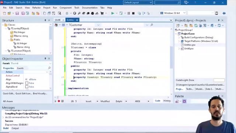This screenshot has height=133, width=236.
Task: Click the Open file toolbar icon
Action: [x=9, y=13]
